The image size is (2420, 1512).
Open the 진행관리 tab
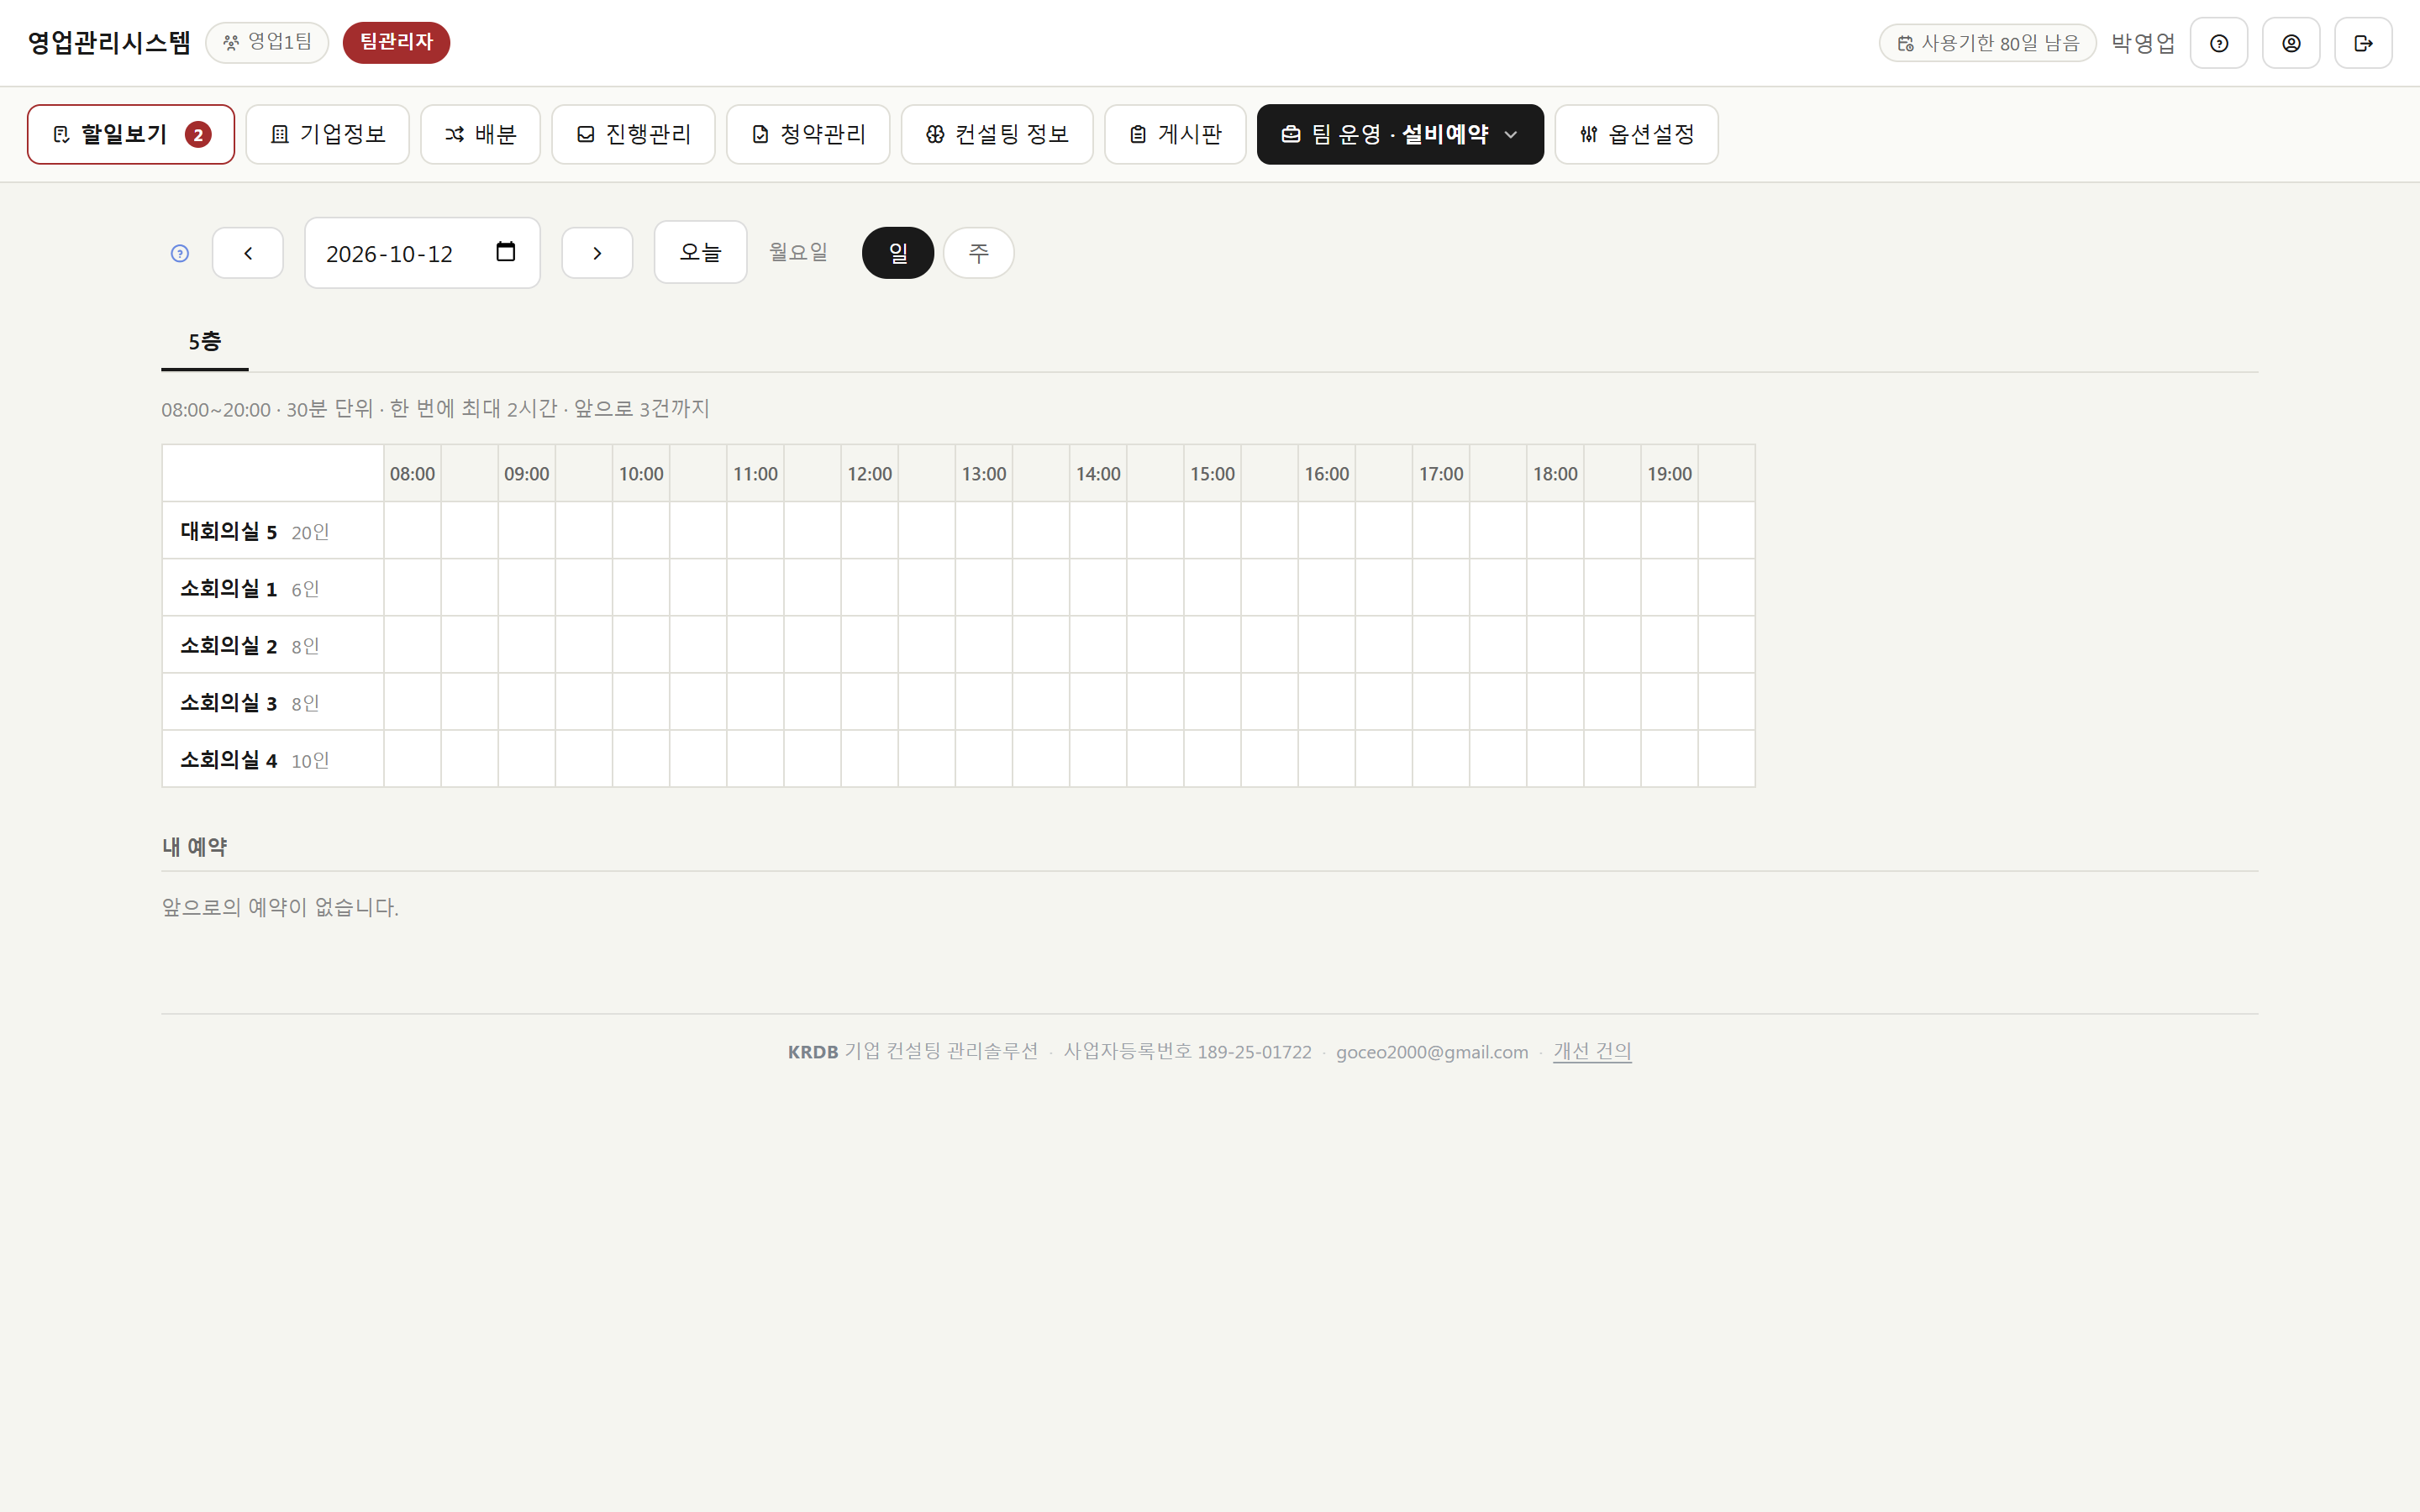(633, 134)
